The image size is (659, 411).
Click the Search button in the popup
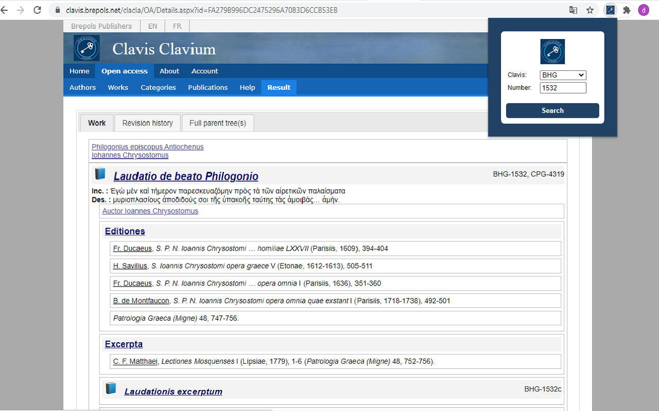click(552, 110)
